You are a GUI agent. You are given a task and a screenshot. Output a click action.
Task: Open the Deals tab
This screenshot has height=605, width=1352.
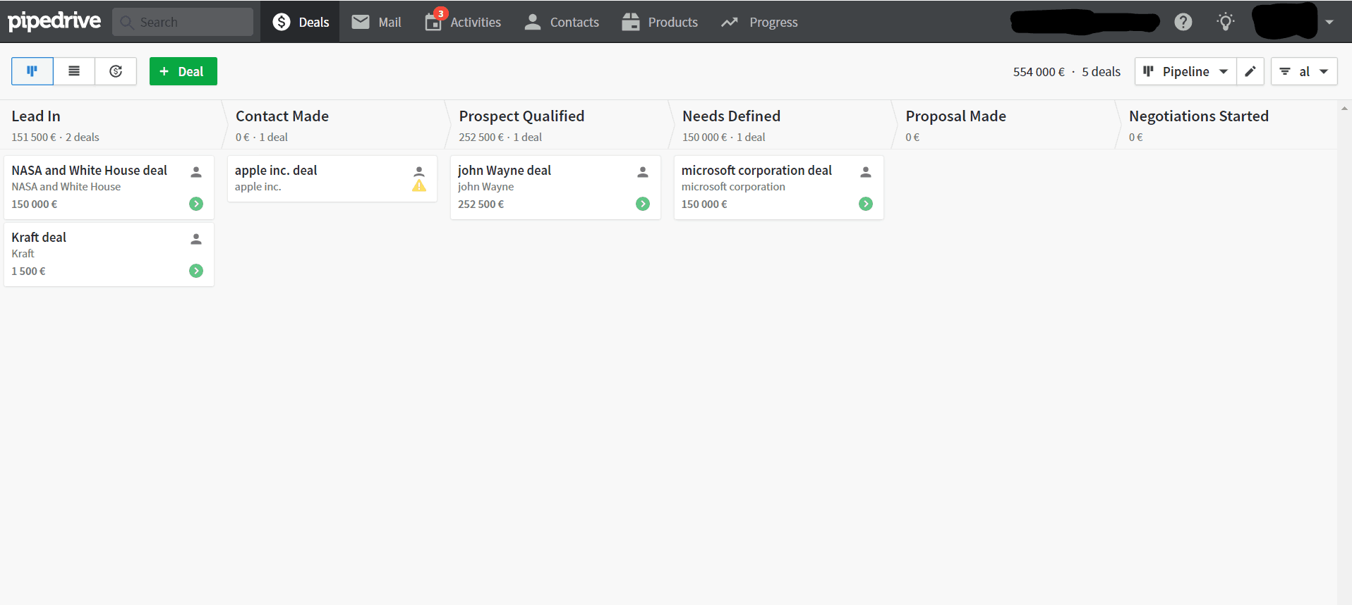click(300, 22)
